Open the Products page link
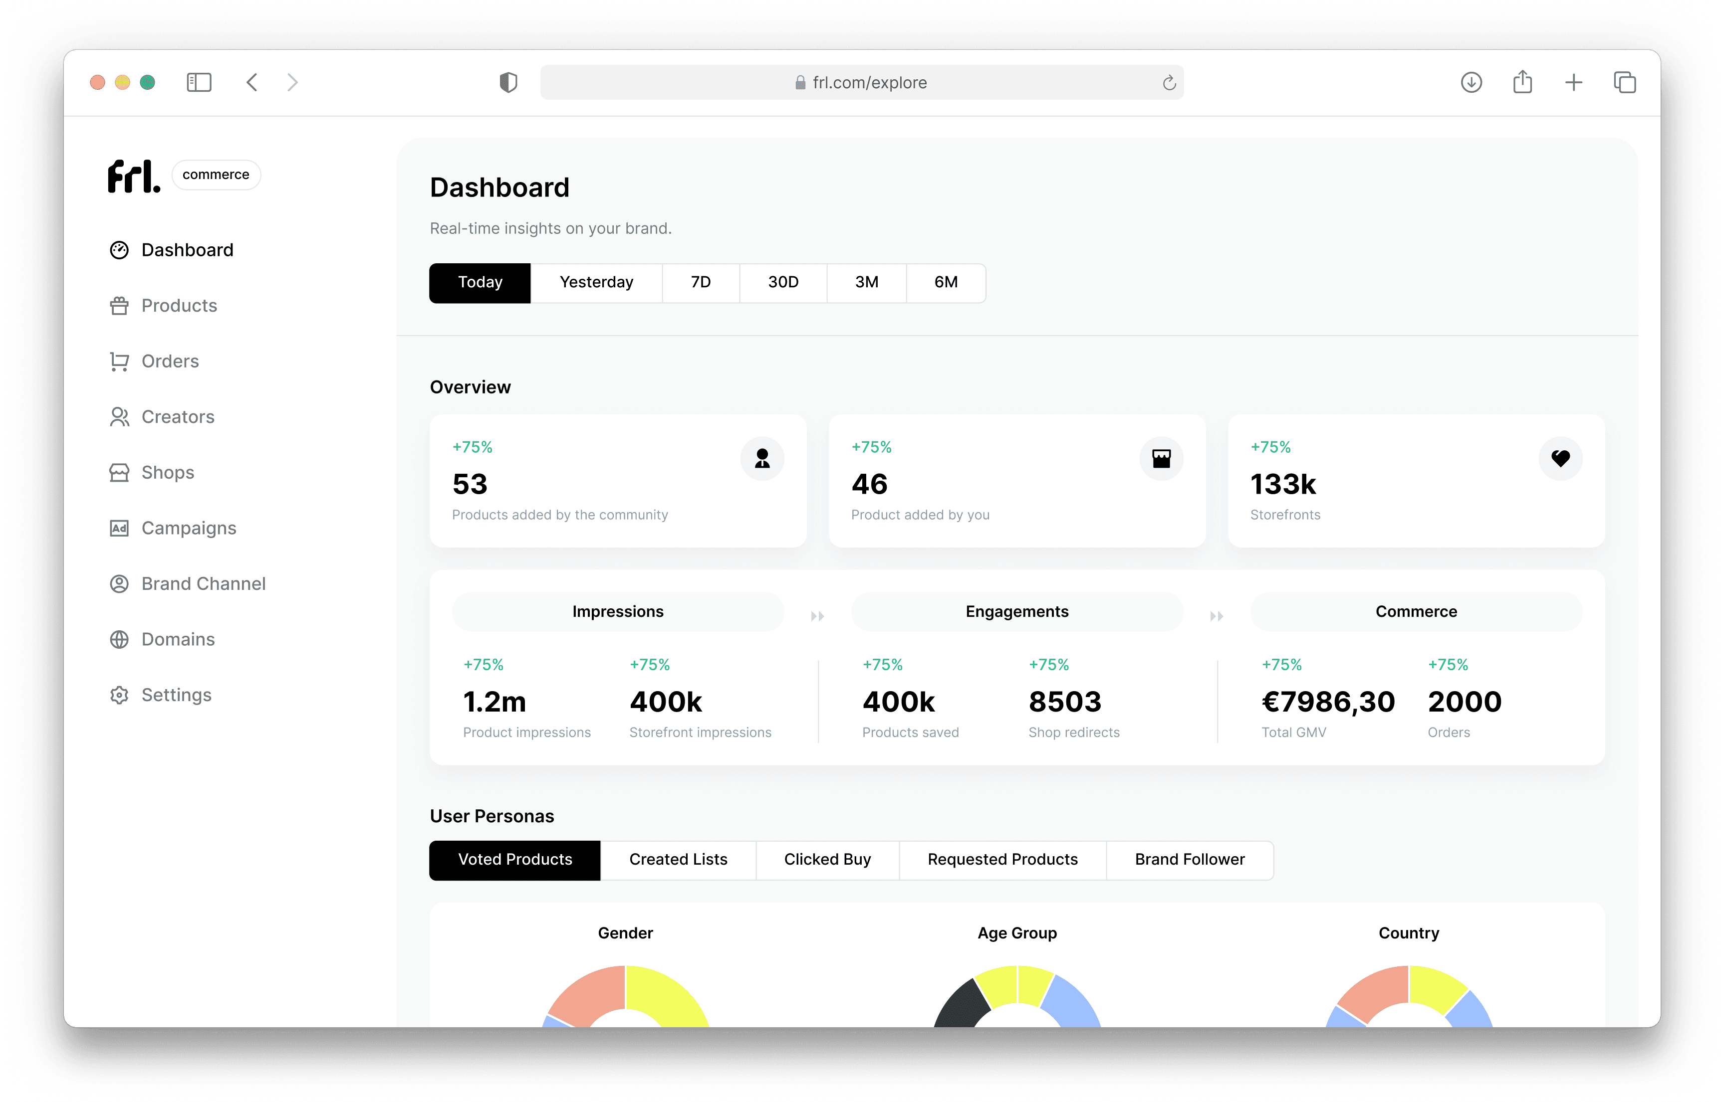This screenshot has width=1722, height=1102. [x=179, y=306]
